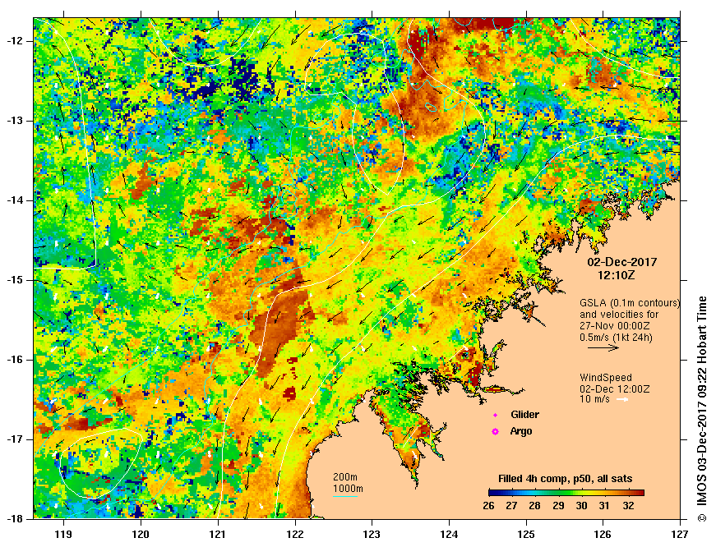Click the colorbar value 29
Image resolution: width=716 pixels, height=547 pixels.
[x=558, y=506]
